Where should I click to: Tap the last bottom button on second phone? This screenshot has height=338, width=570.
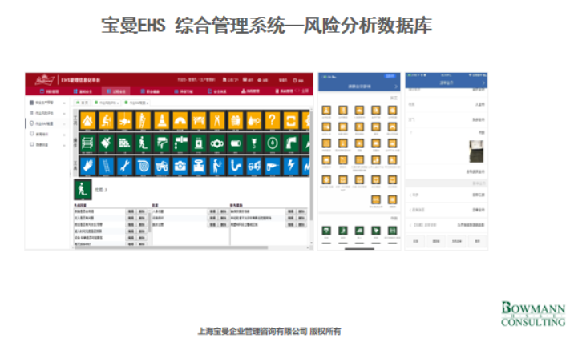coord(477,241)
